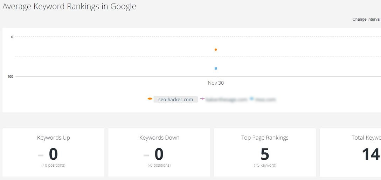Select the blue square data point
This screenshot has width=381, height=180.
point(216,68)
